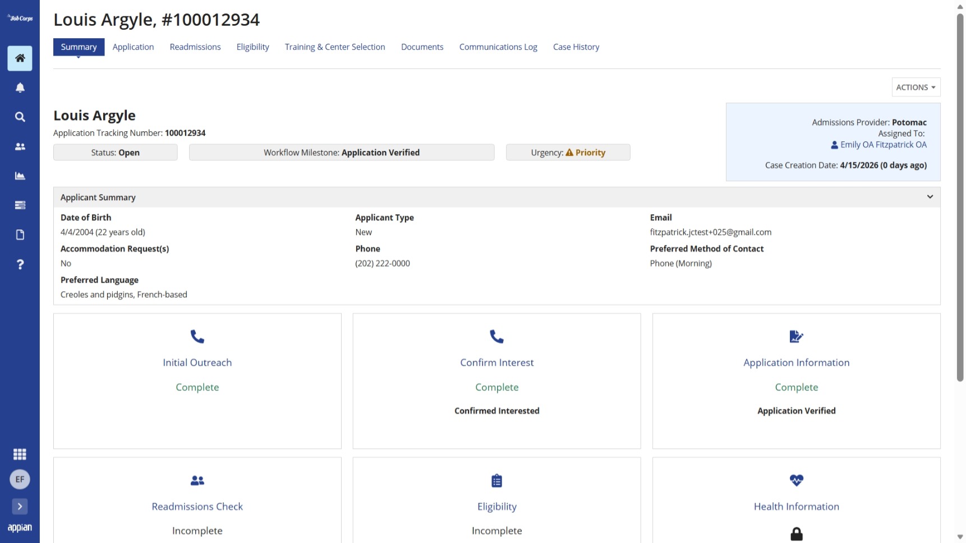Viewport: 966px width, 543px height.
Task: Click Incomplete status under Readmissions Check
Action: (x=197, y=531)
